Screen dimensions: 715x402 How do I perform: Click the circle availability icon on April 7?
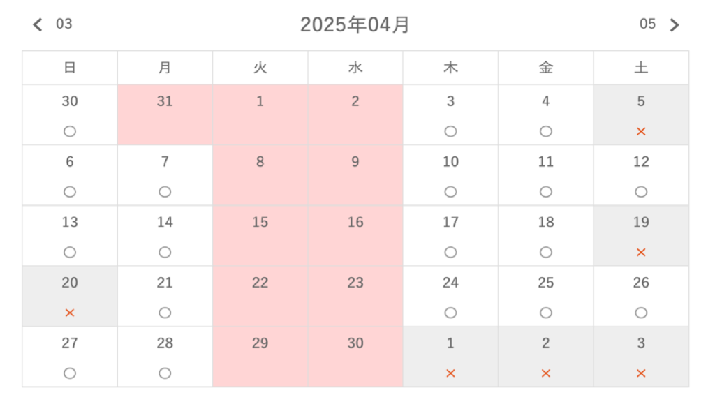click(x=165, y=192)
